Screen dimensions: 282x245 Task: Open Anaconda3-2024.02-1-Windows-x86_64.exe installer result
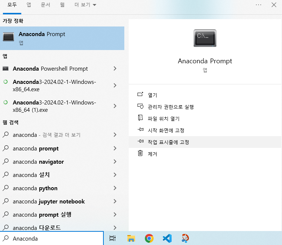tap(56, 85)
